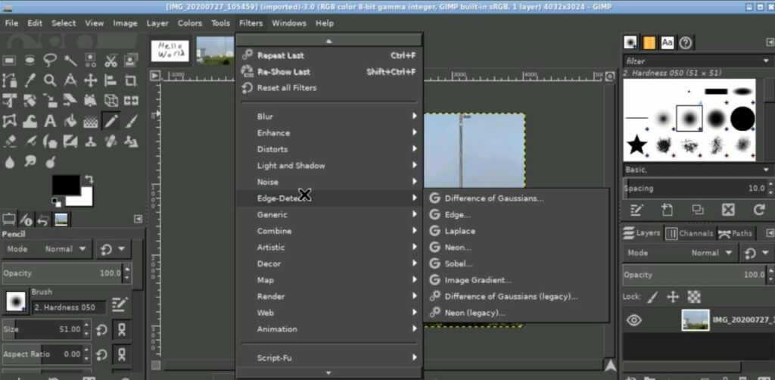Select the Pencil tool icon
The height and width of the screenshot is (380, 775).
pyautogui.click(x=110, y=120)
